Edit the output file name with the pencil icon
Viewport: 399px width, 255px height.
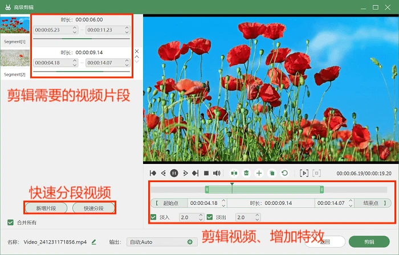tap(94, 242)
